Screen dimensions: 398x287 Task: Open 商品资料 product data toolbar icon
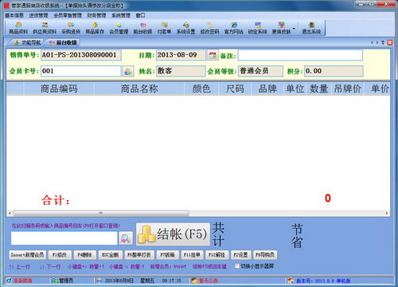pos(18,28)
